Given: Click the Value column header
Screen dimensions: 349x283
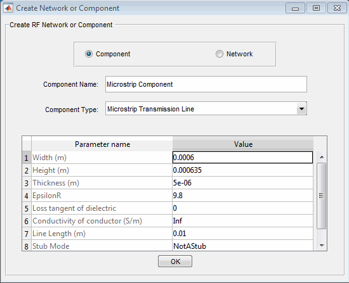Looking at the screenshot, I should click(x=243, y=144).
